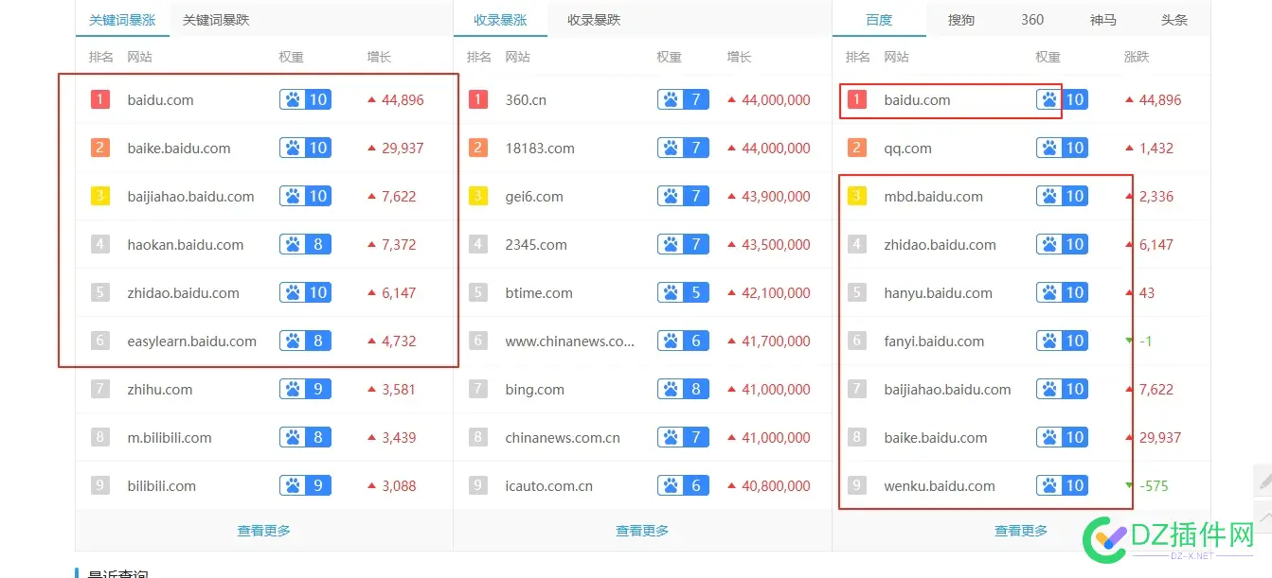
Task: Open easylearn.baidu.com site link
Action: (x=192, y=342)
